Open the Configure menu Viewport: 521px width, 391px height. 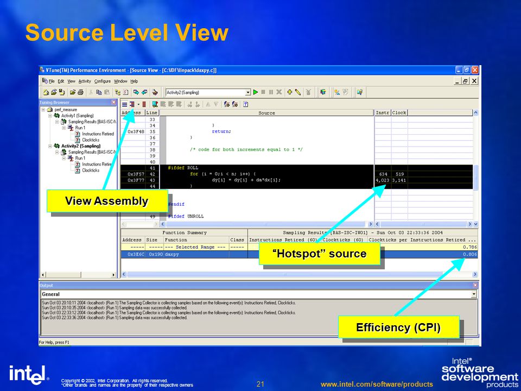pos(103,81)
